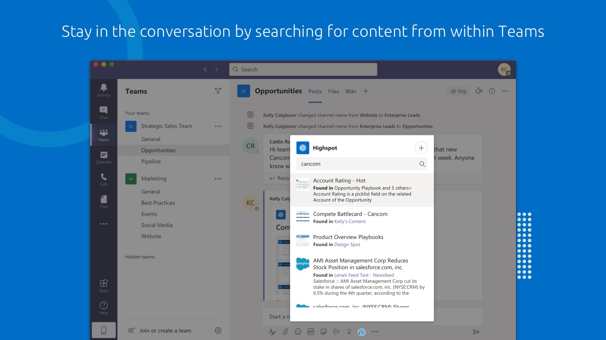Start a meeting with the video icon
The image size is (606, 340).
479,91
